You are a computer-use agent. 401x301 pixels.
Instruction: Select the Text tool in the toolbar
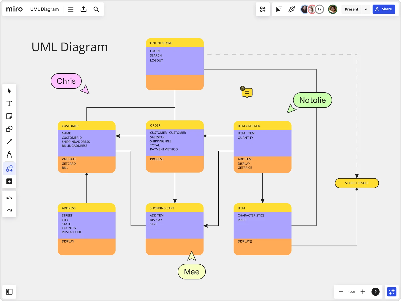(x=9, y=103)
